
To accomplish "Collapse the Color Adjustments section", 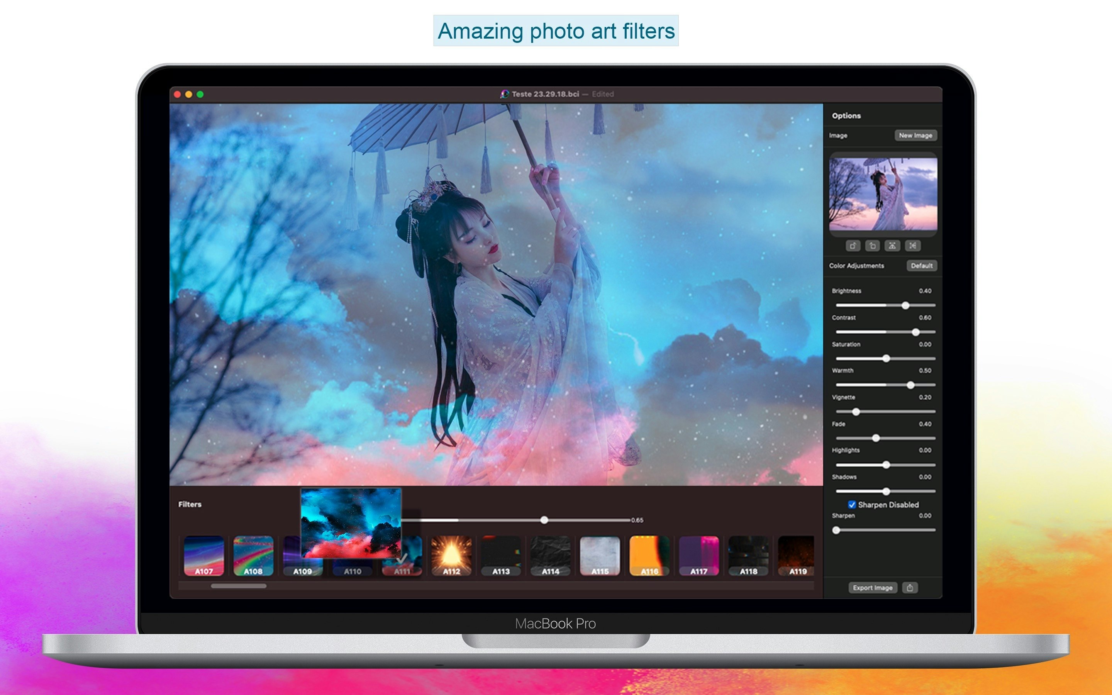I will 856,266.
